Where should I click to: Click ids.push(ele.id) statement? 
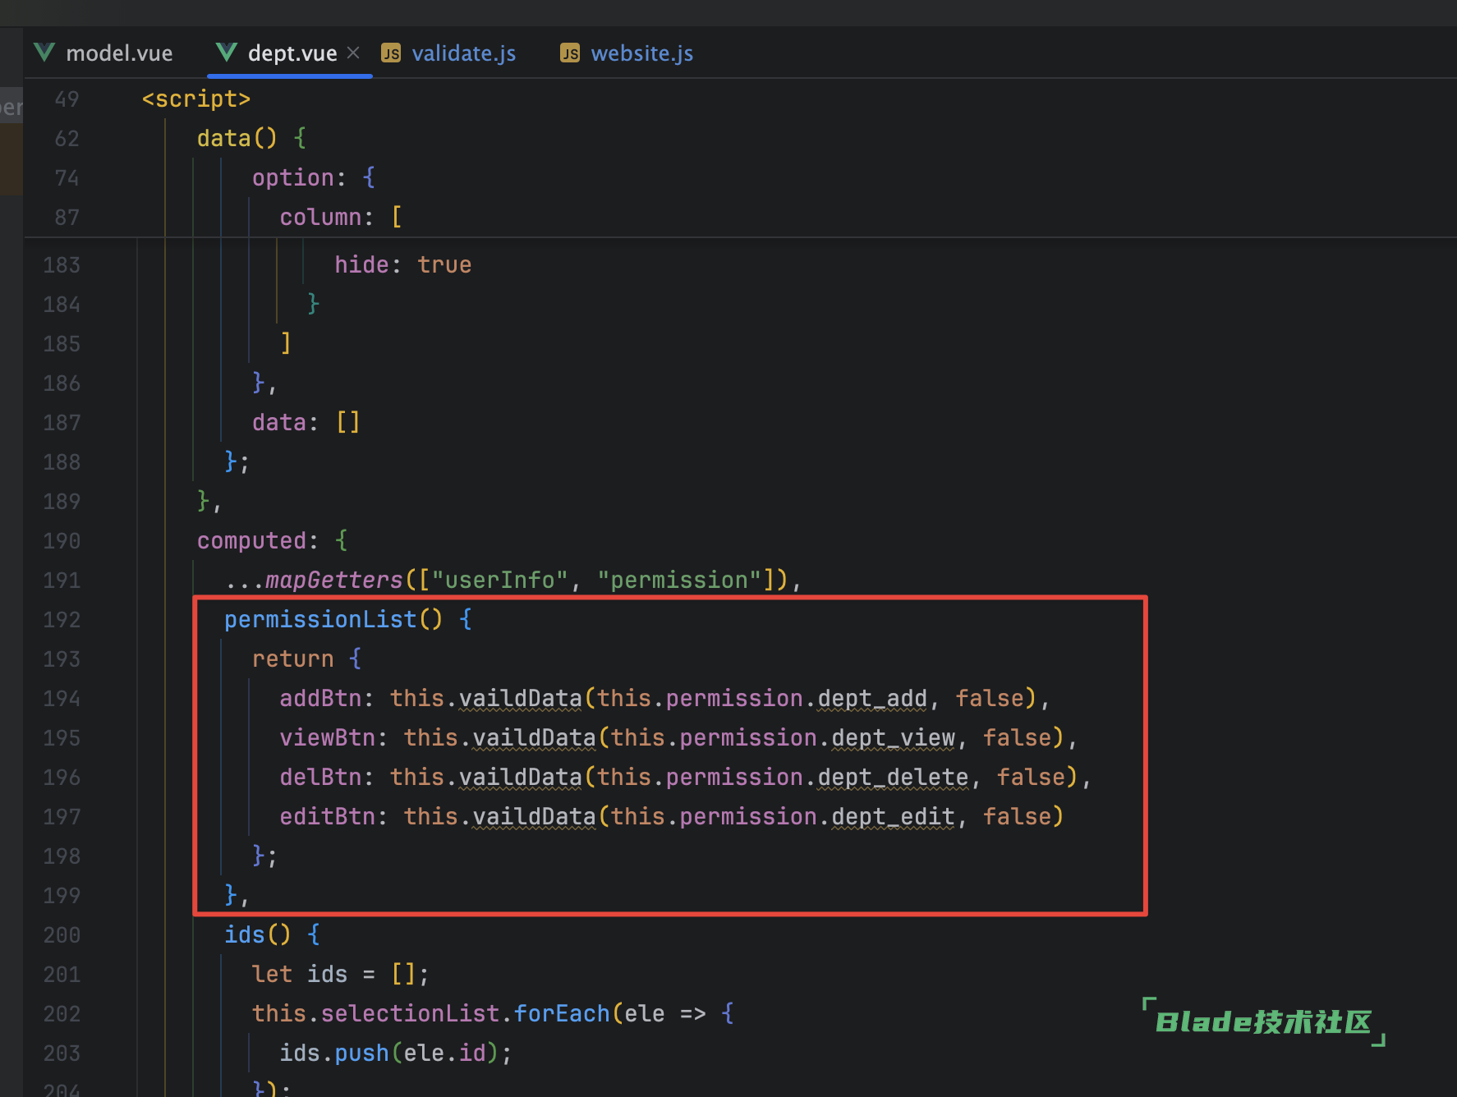(x=396, y=1053)
